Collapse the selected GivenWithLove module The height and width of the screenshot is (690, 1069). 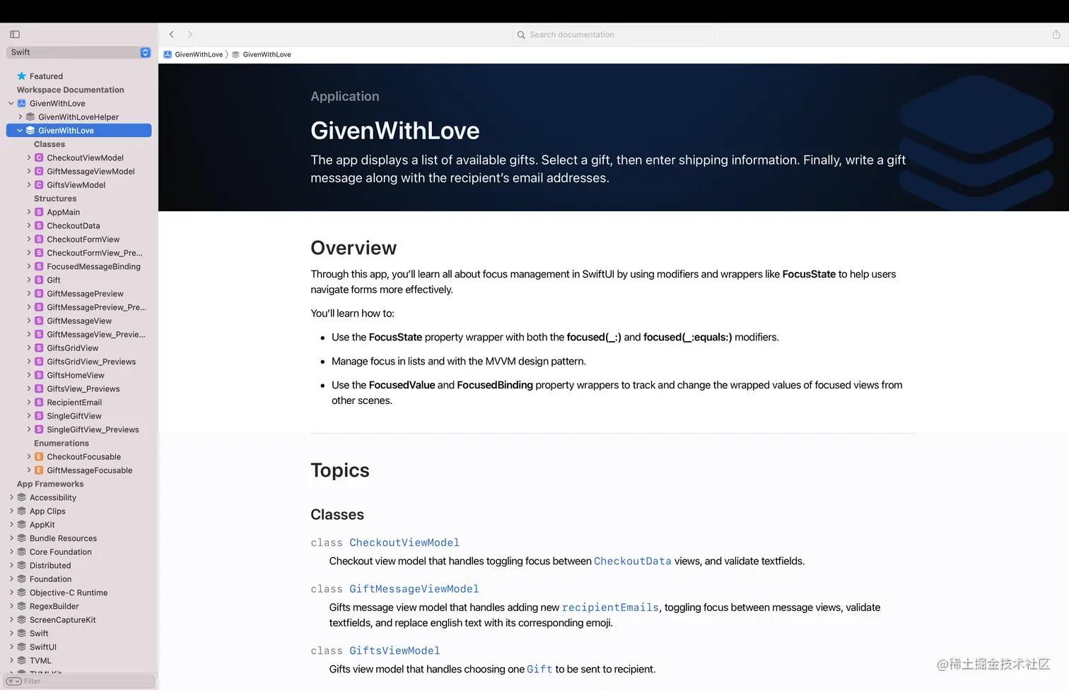[x=20, y=131]
